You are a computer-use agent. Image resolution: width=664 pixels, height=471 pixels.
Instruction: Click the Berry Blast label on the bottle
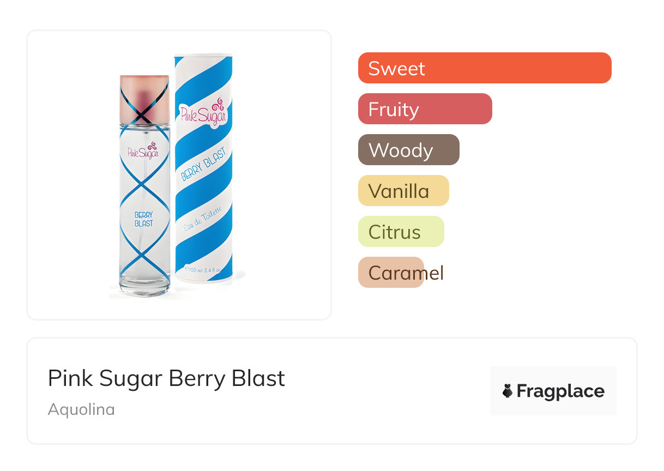144,219
